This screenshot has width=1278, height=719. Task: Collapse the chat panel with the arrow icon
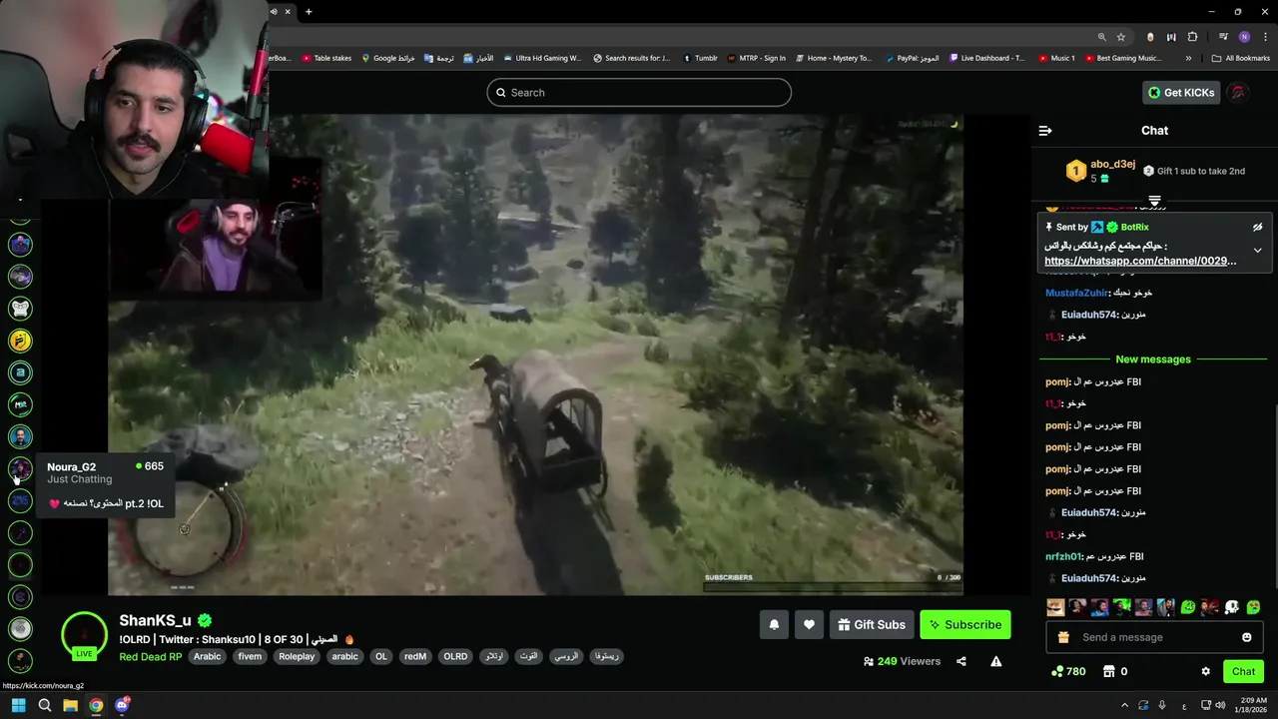1045,131
